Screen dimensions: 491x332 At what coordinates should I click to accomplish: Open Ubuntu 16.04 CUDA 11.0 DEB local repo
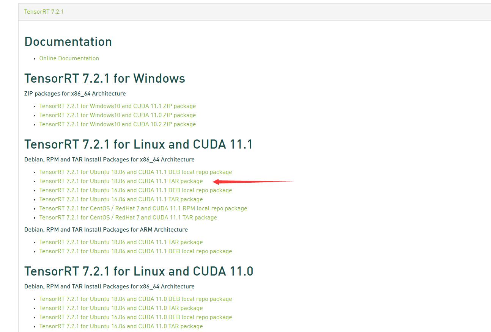[x=135, y=317]
